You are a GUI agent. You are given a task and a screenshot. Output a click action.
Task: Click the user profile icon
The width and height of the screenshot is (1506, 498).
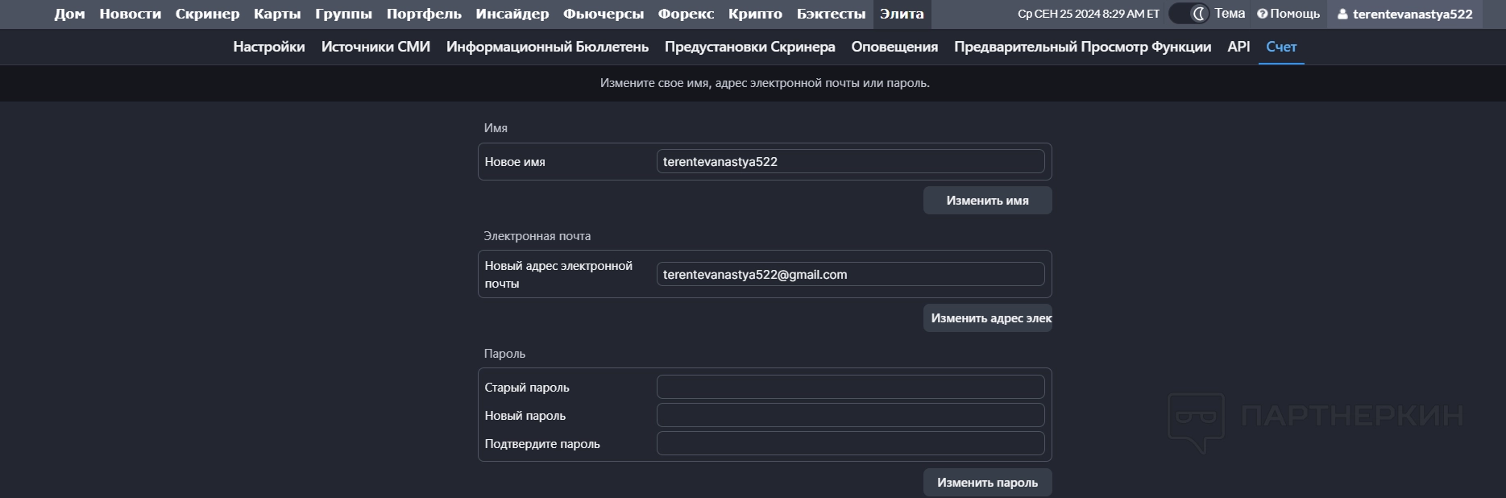[1342, 15]
